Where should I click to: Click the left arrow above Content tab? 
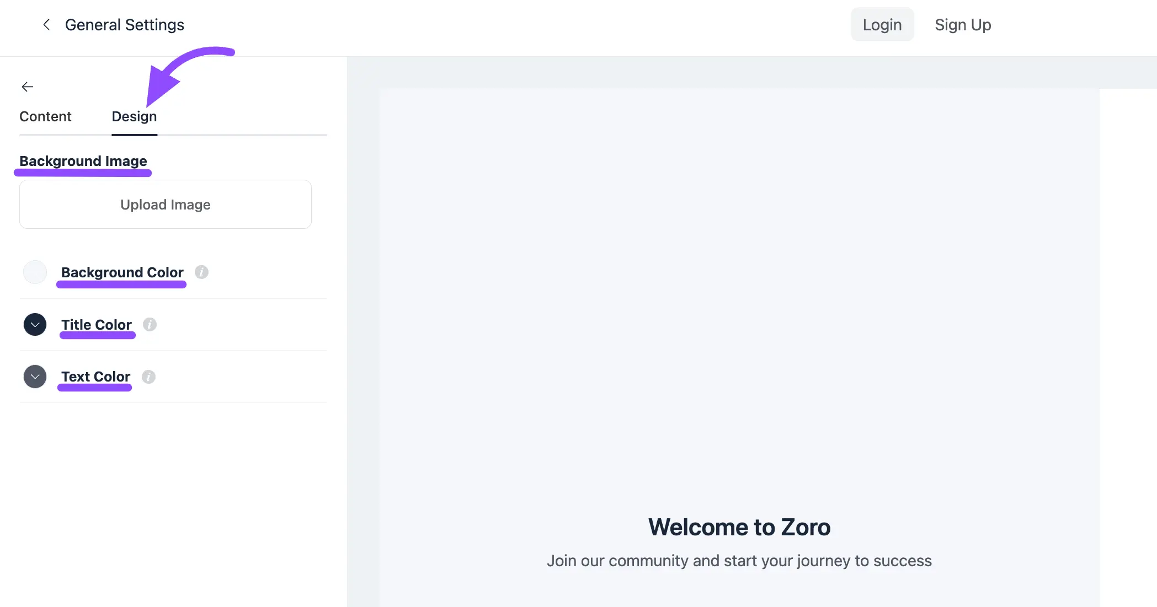tap(28, 87)
